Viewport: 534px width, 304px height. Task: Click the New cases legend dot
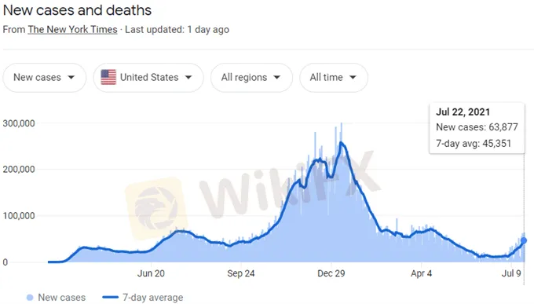click(x=30, y=298)
